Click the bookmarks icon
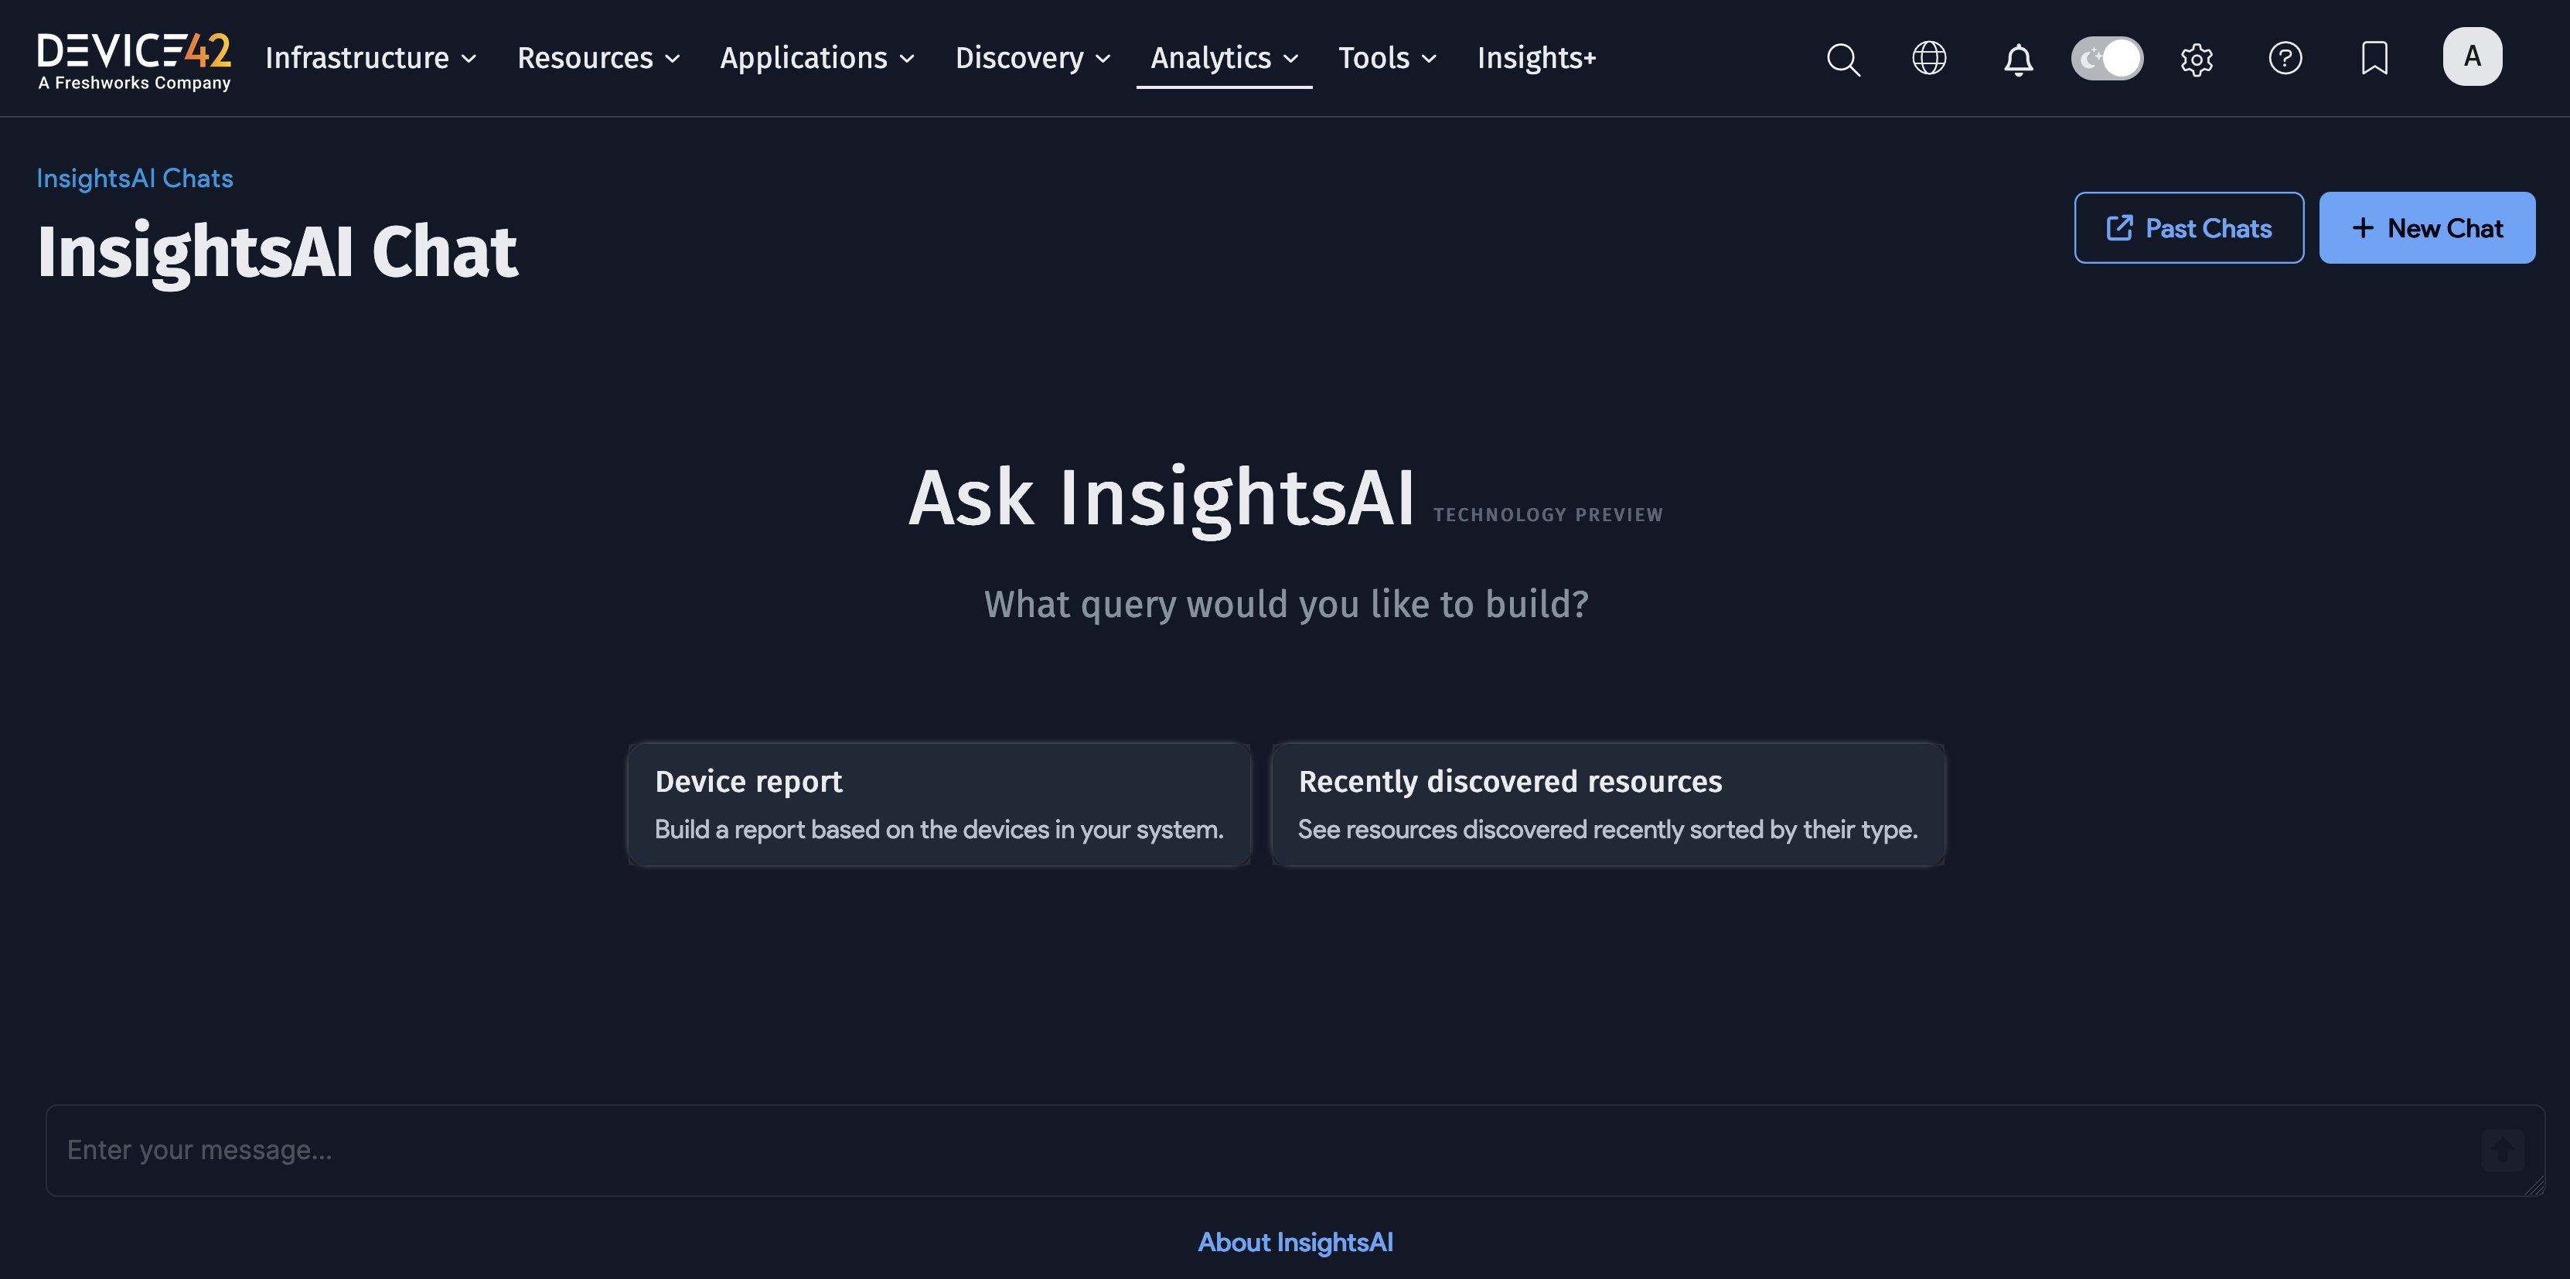 click(x=2374, y=59)
